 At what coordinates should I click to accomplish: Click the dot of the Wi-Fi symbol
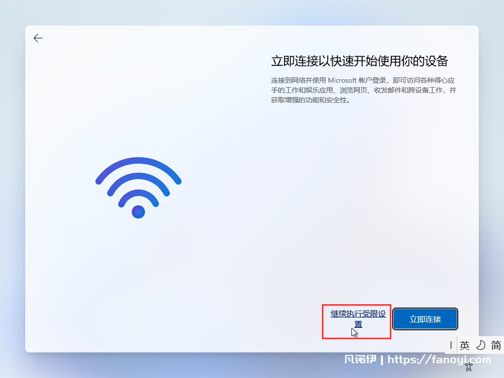point(138,212)
